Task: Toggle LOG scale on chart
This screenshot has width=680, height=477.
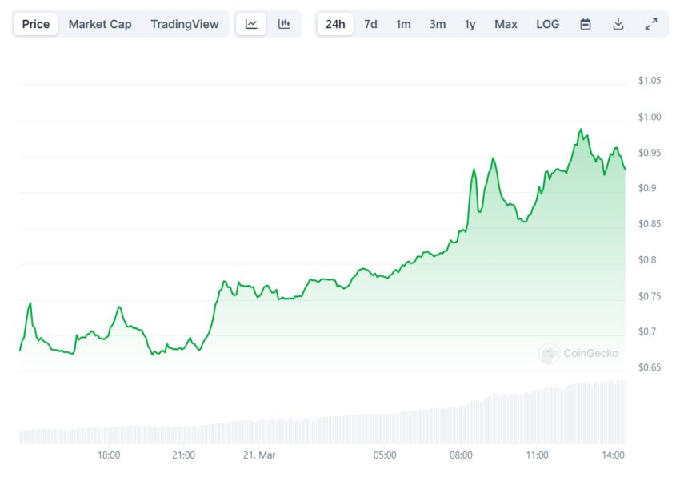Action: click(547, 24)
